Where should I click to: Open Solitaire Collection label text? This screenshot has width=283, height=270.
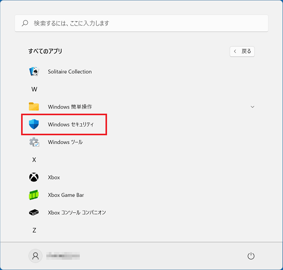(69, 71)
